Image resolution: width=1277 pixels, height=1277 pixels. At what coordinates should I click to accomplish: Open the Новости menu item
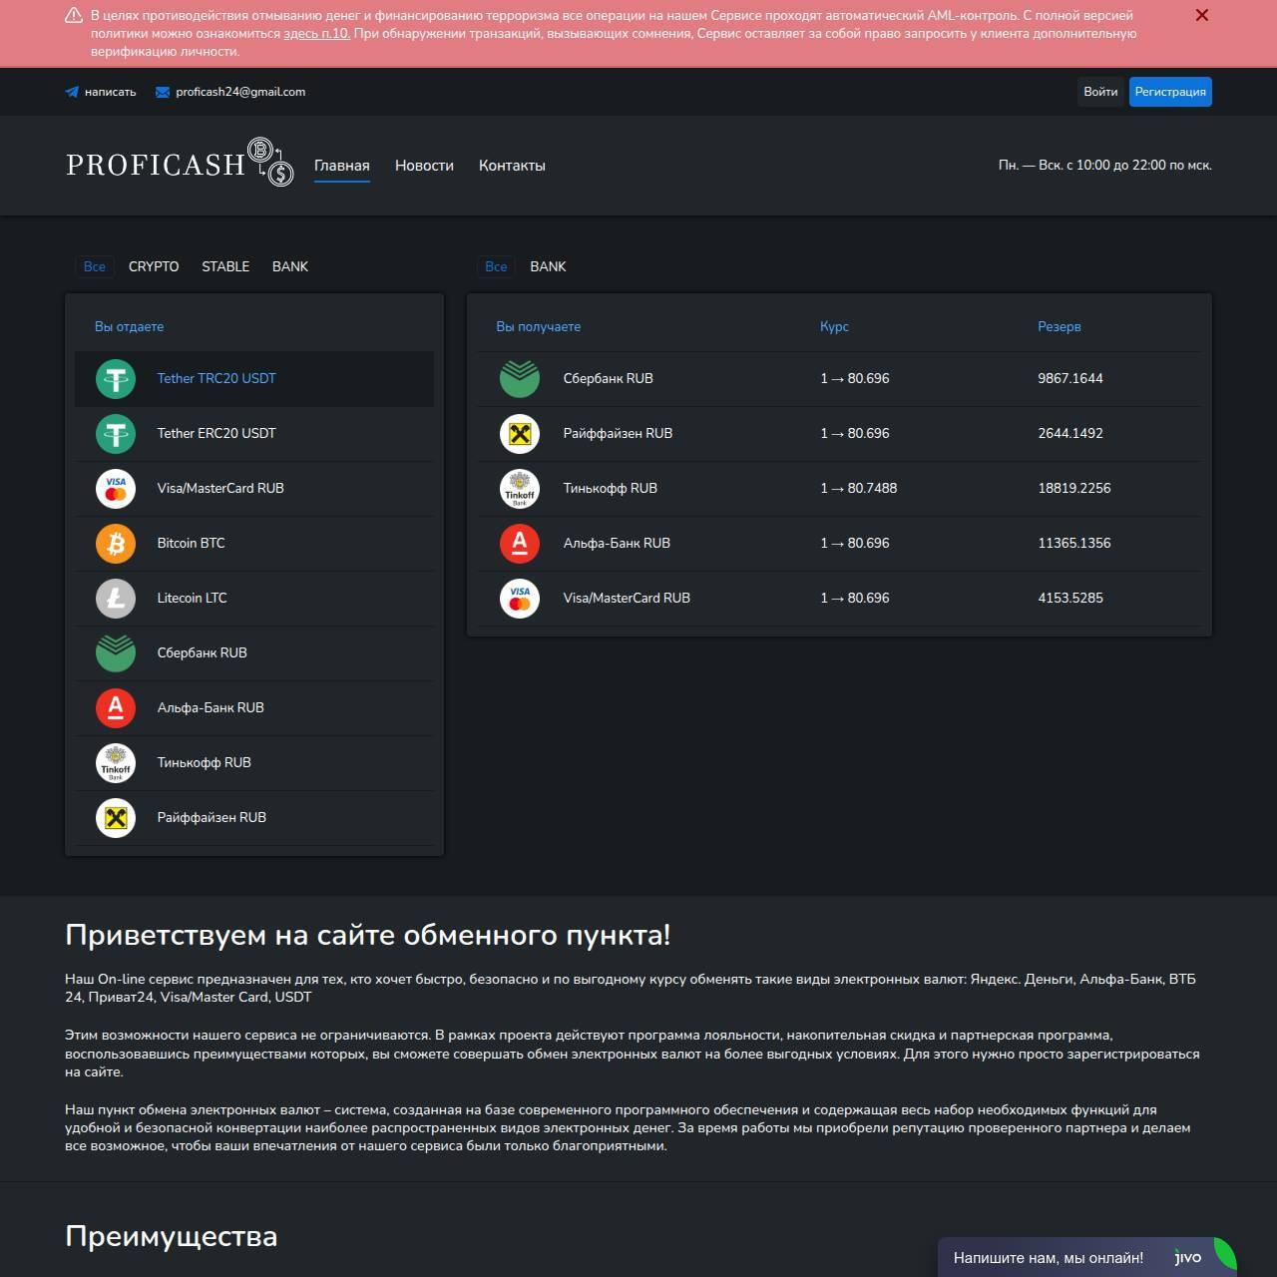coord(424,166)
